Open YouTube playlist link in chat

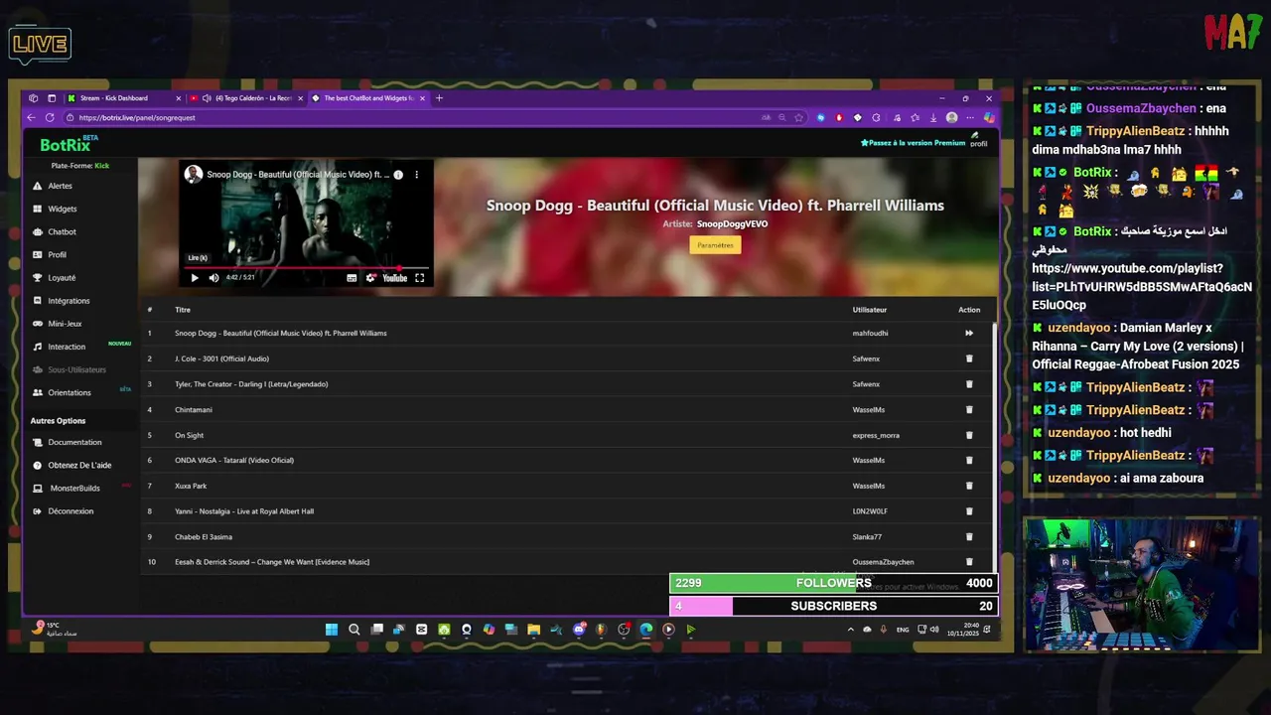pos(1142,287)
